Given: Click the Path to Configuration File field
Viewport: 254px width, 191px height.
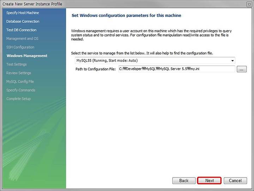Looking at the screenshot, I should pos(177,69).
